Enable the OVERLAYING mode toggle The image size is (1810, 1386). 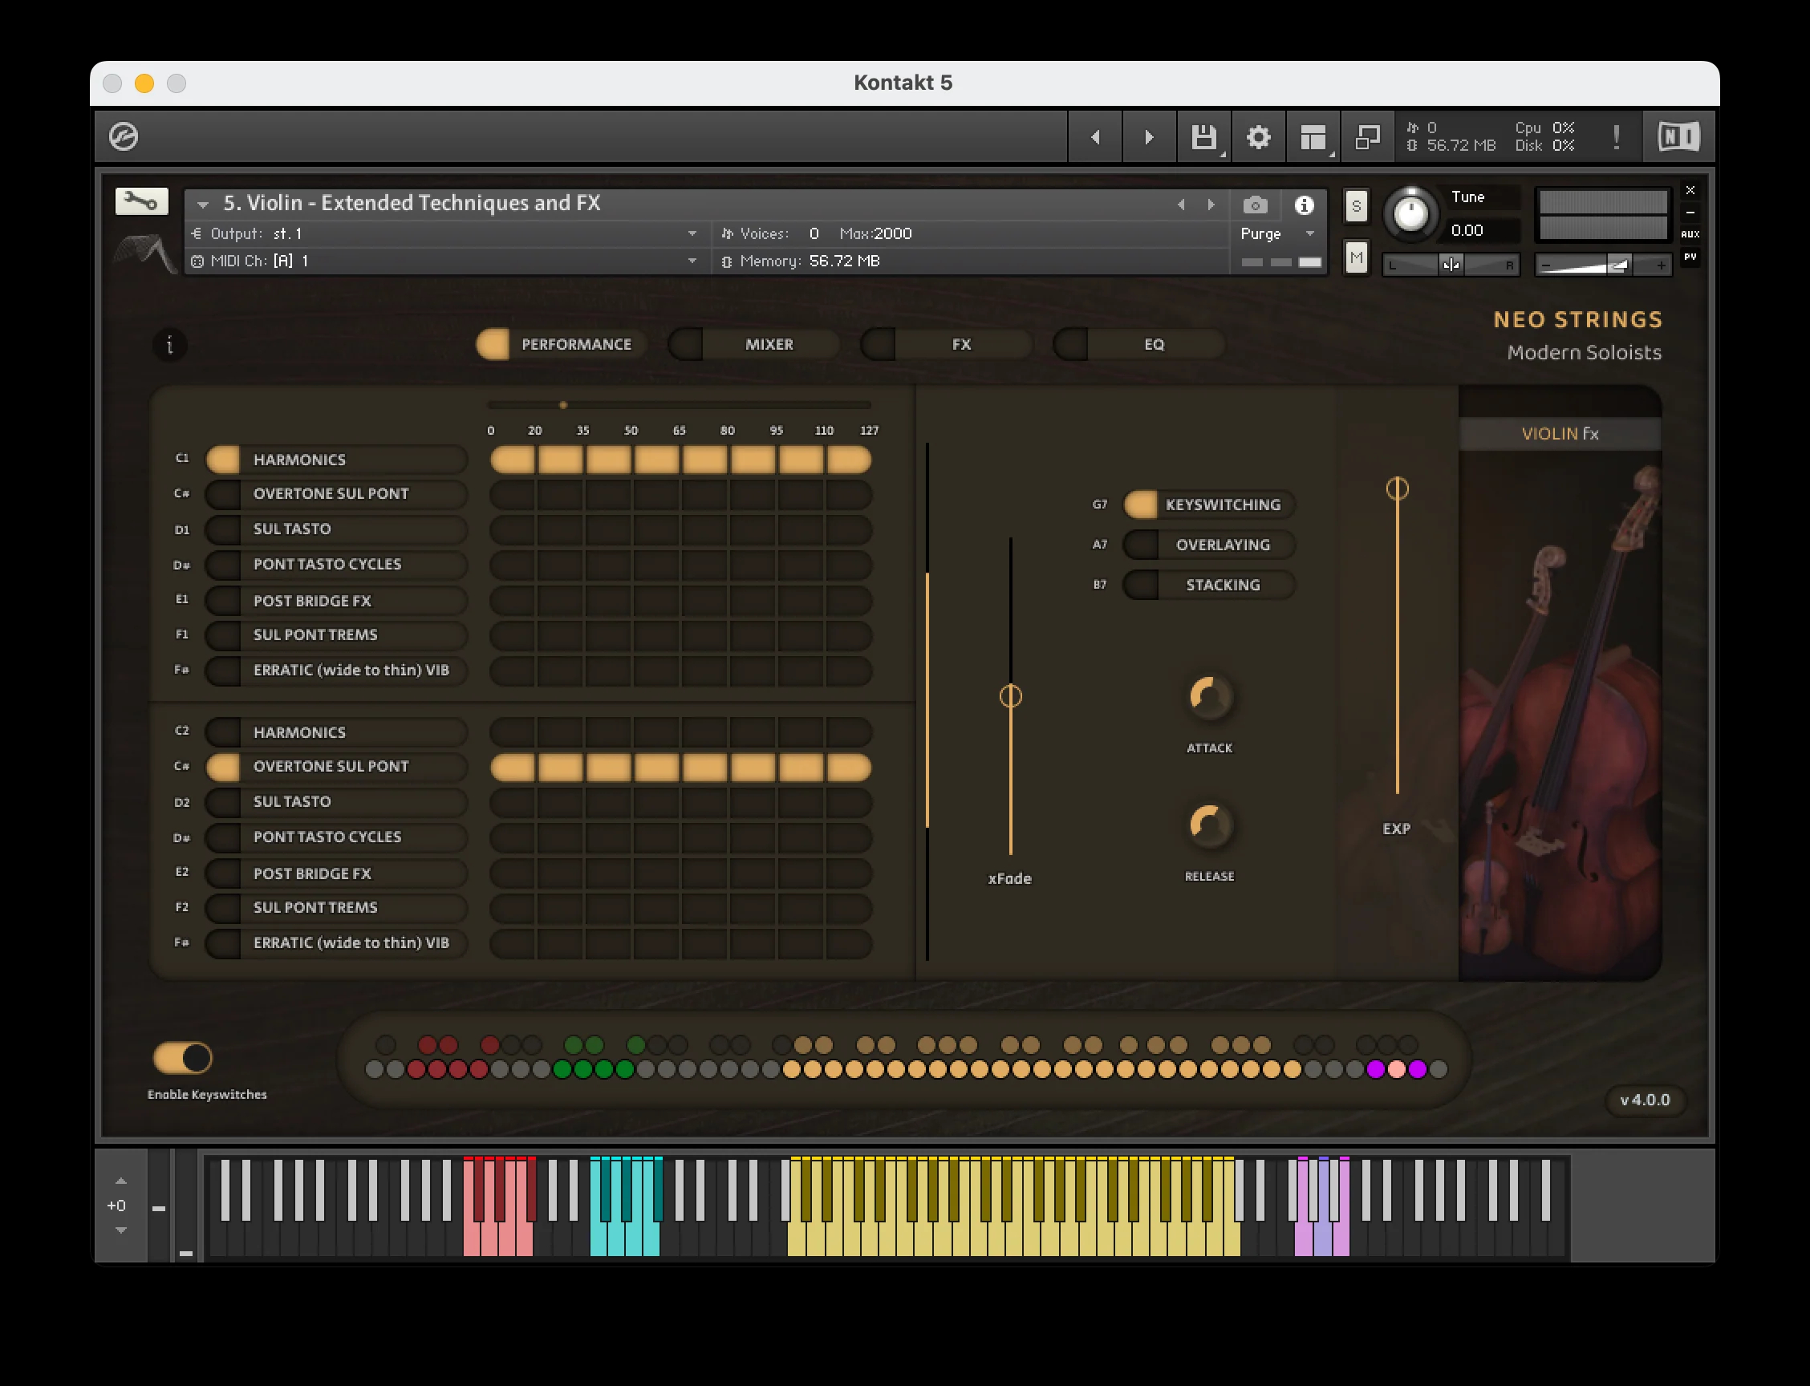[x=1209, y=545]
